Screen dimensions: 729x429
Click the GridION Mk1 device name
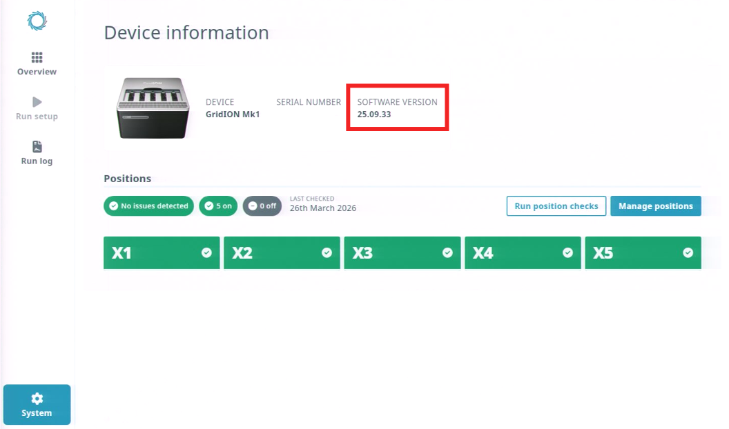[233, 114]
